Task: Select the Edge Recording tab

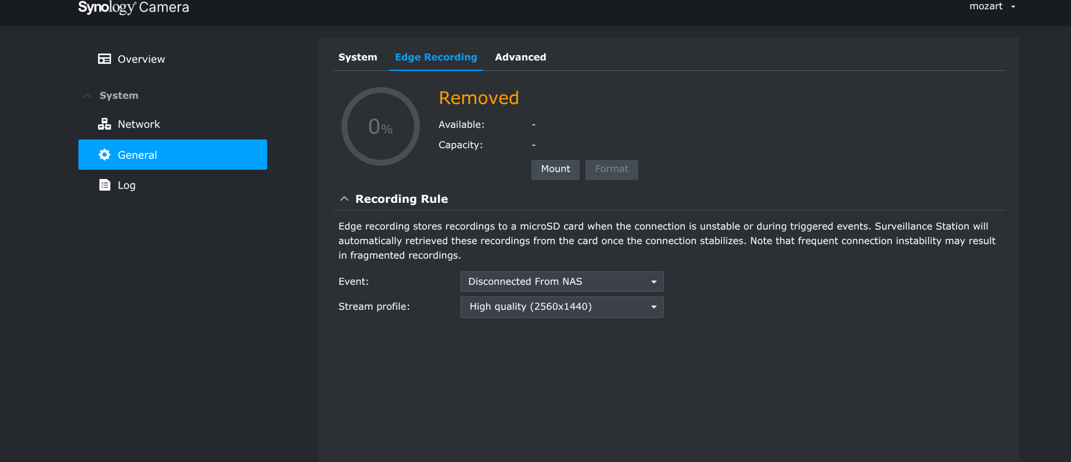Action: 436,57
